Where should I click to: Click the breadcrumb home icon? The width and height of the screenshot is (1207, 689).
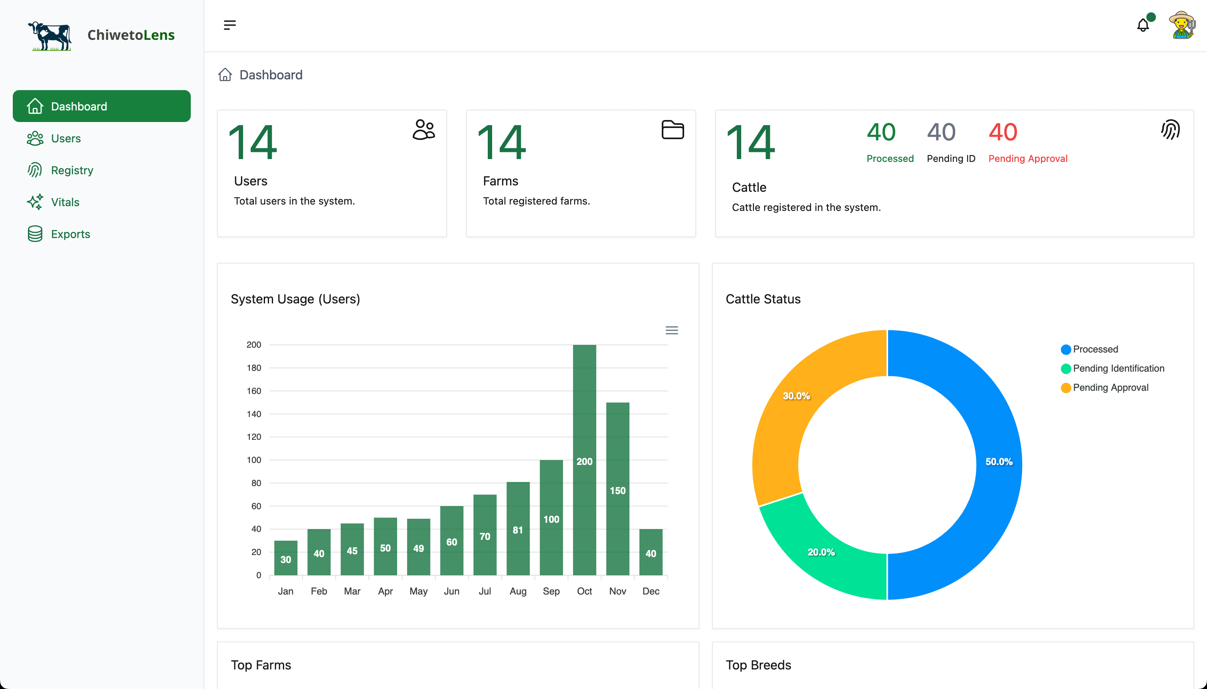click(x=225, y=75)
